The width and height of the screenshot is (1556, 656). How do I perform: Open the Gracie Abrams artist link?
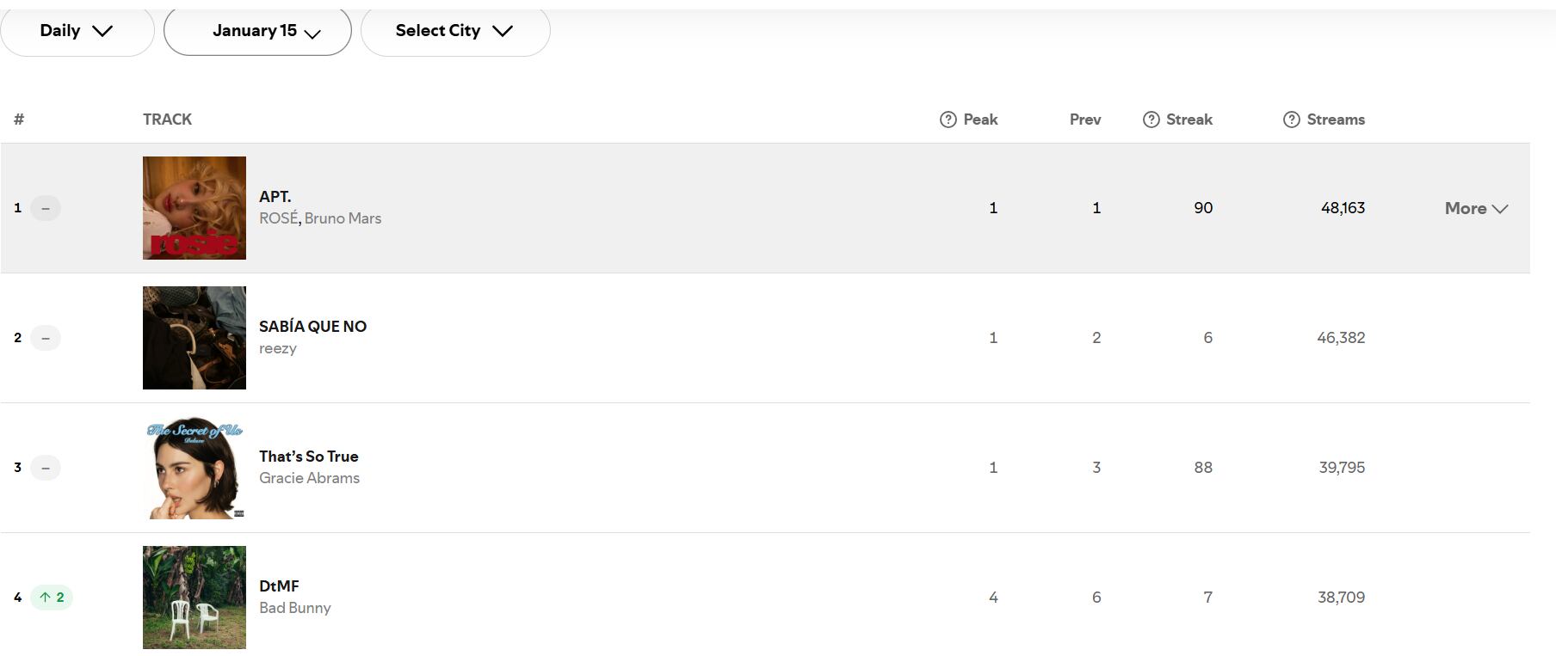click(309, 478)
